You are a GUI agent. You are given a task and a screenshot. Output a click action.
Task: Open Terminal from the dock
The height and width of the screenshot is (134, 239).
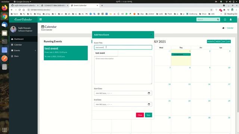[4, 41]
